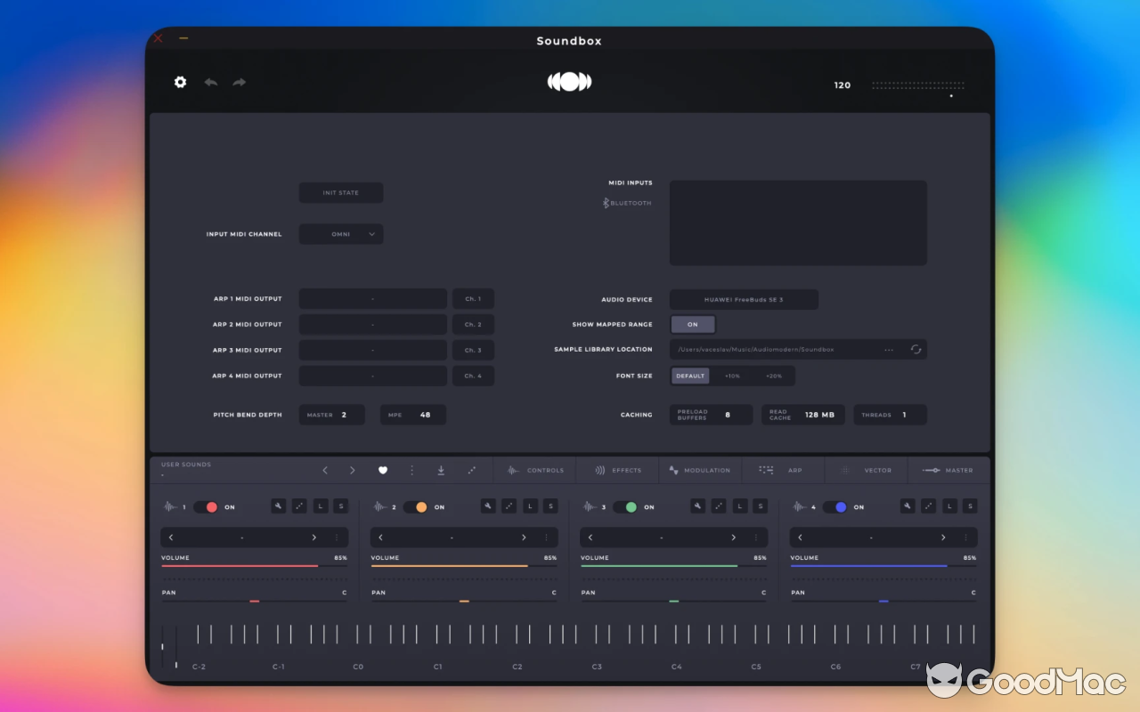Open the wrench icon on channel 1
1140x712 pixels.
278,506
